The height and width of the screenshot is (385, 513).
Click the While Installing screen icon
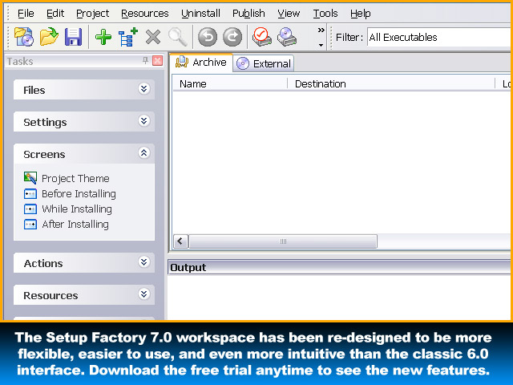click(30, 209)
